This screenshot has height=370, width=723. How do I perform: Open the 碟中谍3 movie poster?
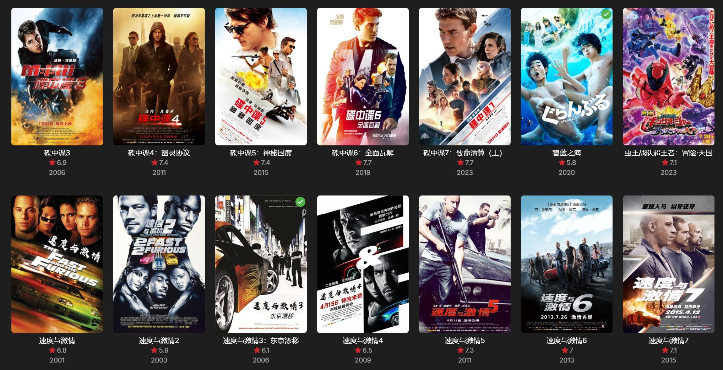(x=57, y=76)
